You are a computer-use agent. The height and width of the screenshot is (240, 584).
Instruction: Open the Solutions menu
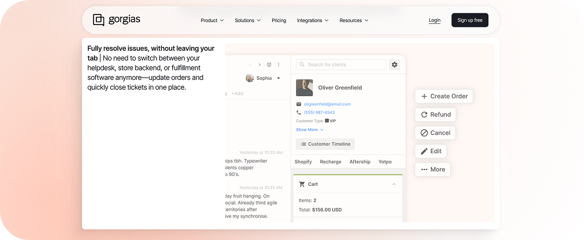[x=248, y=20]
